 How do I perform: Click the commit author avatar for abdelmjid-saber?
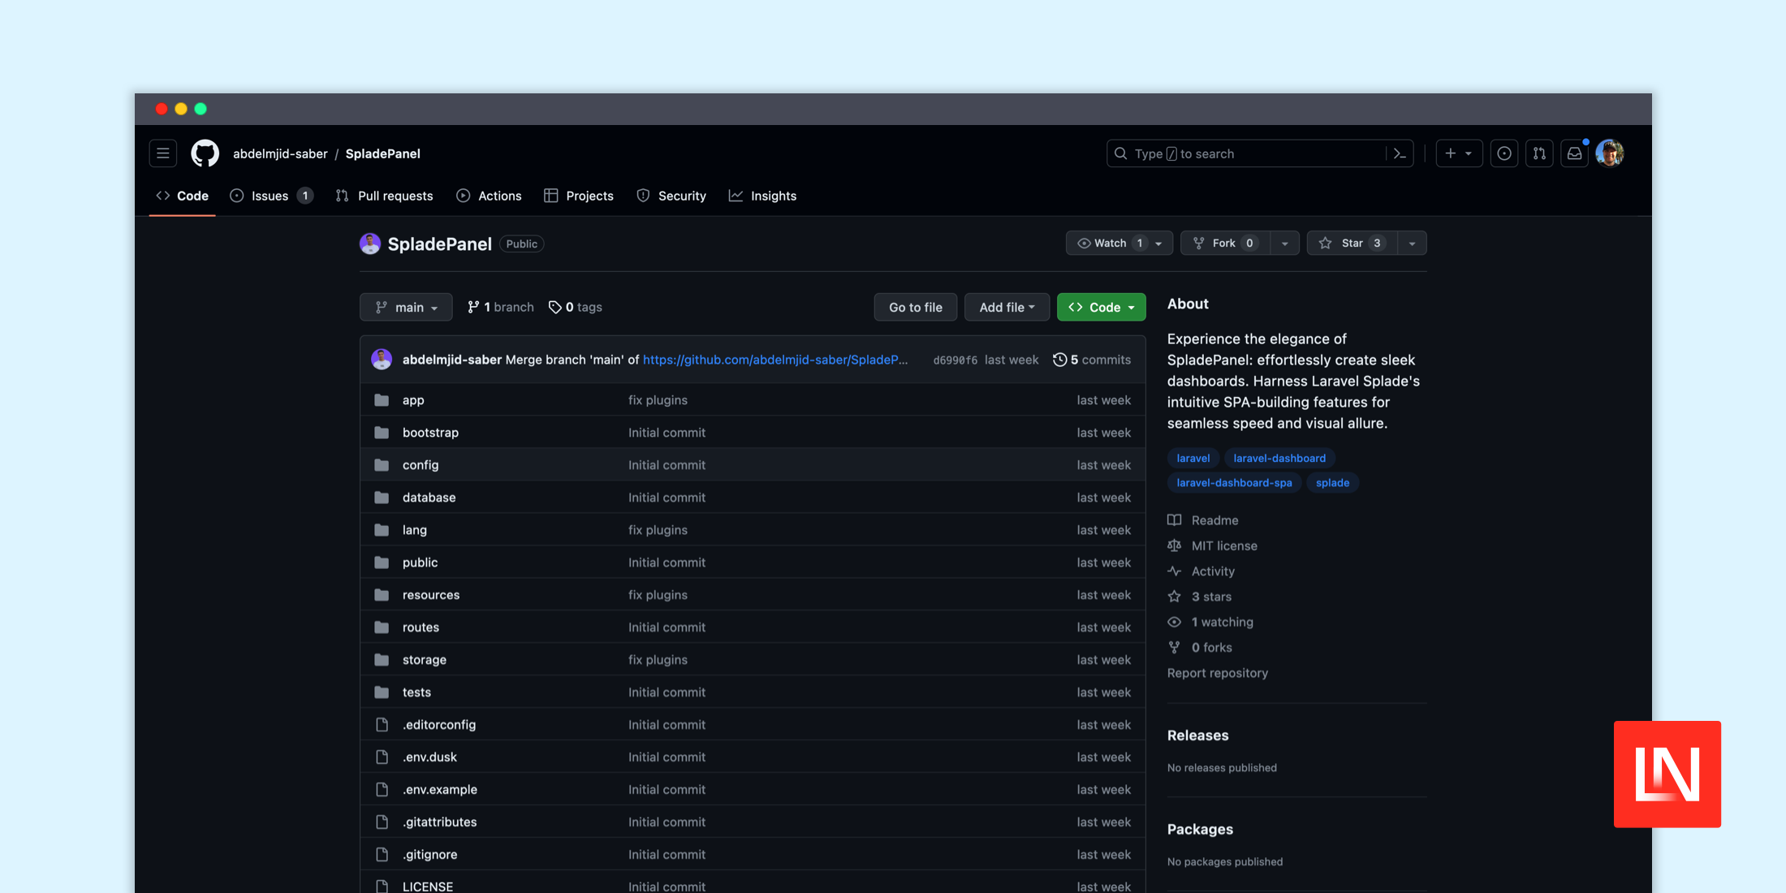382,360
